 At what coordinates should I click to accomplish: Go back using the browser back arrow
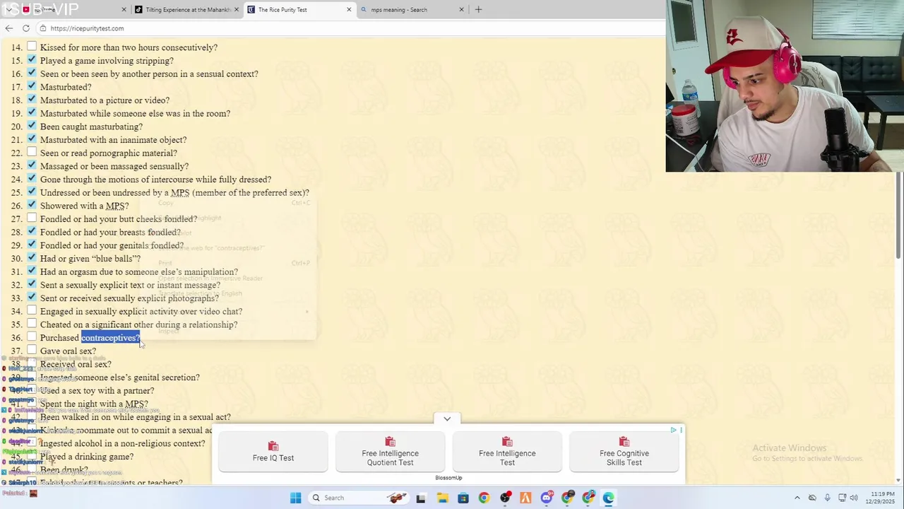point(8,28)
